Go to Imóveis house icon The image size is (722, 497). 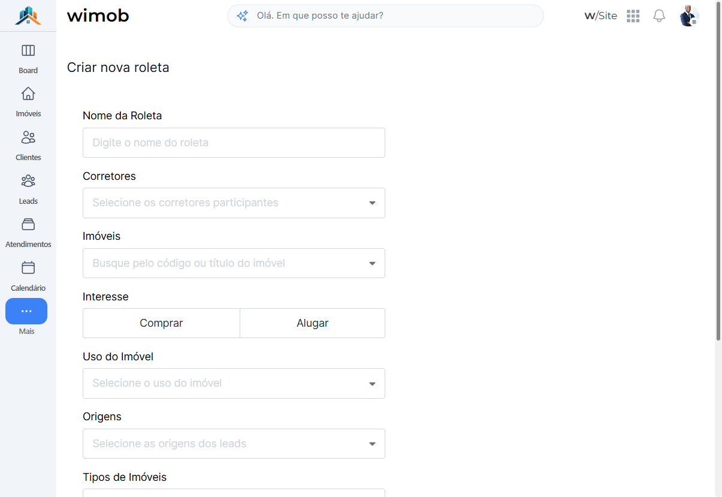(x=28, y=94)
